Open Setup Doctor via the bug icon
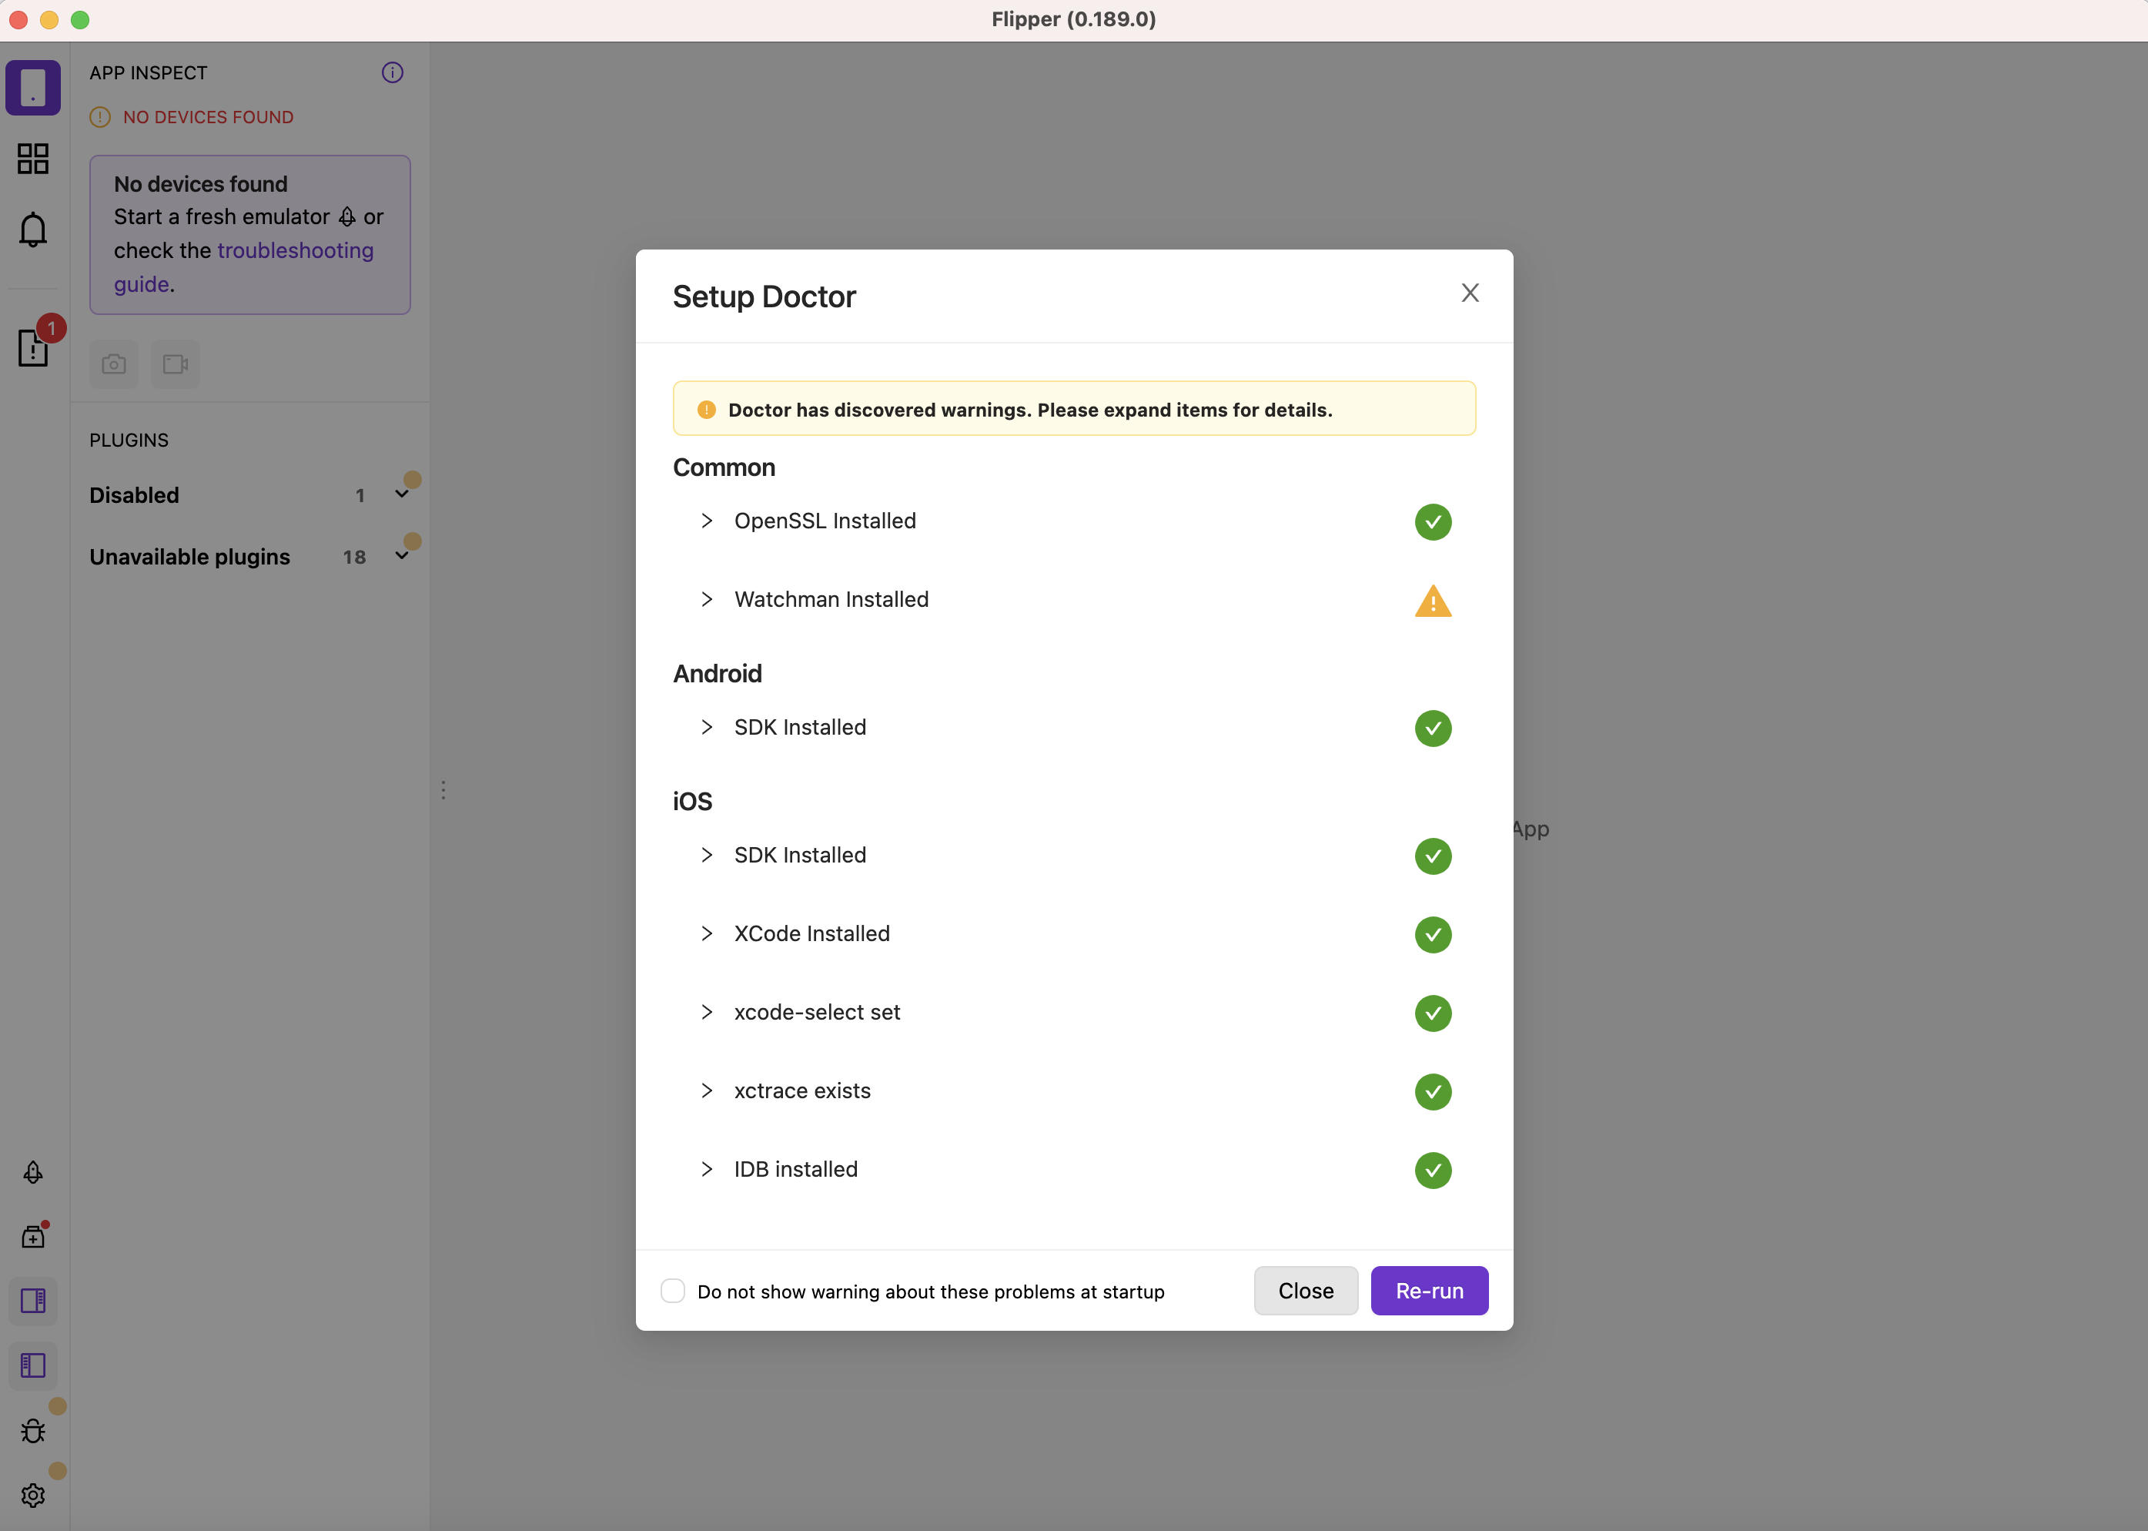Screen dimensions: 2148x1531 [34, 1430]
